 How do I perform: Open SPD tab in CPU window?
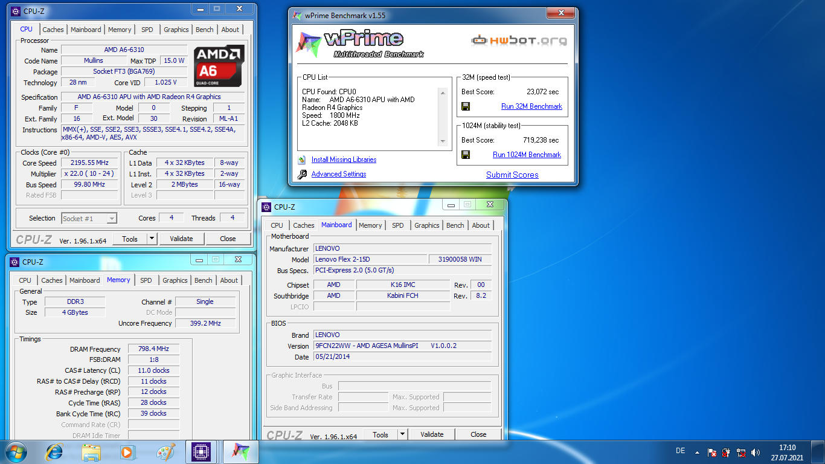pyautogui.click(x=147, y=30)
